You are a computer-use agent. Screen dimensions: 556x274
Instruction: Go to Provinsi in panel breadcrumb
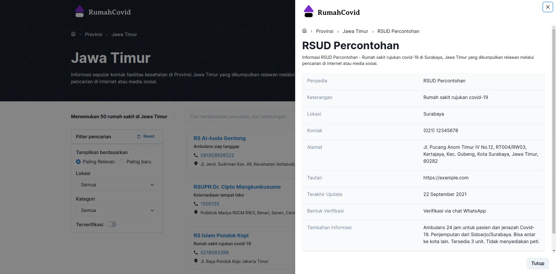click(325, 31)
